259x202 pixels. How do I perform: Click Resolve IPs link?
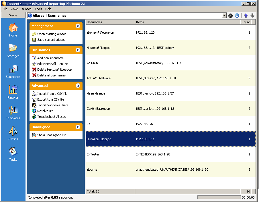[x=46, y=111]
